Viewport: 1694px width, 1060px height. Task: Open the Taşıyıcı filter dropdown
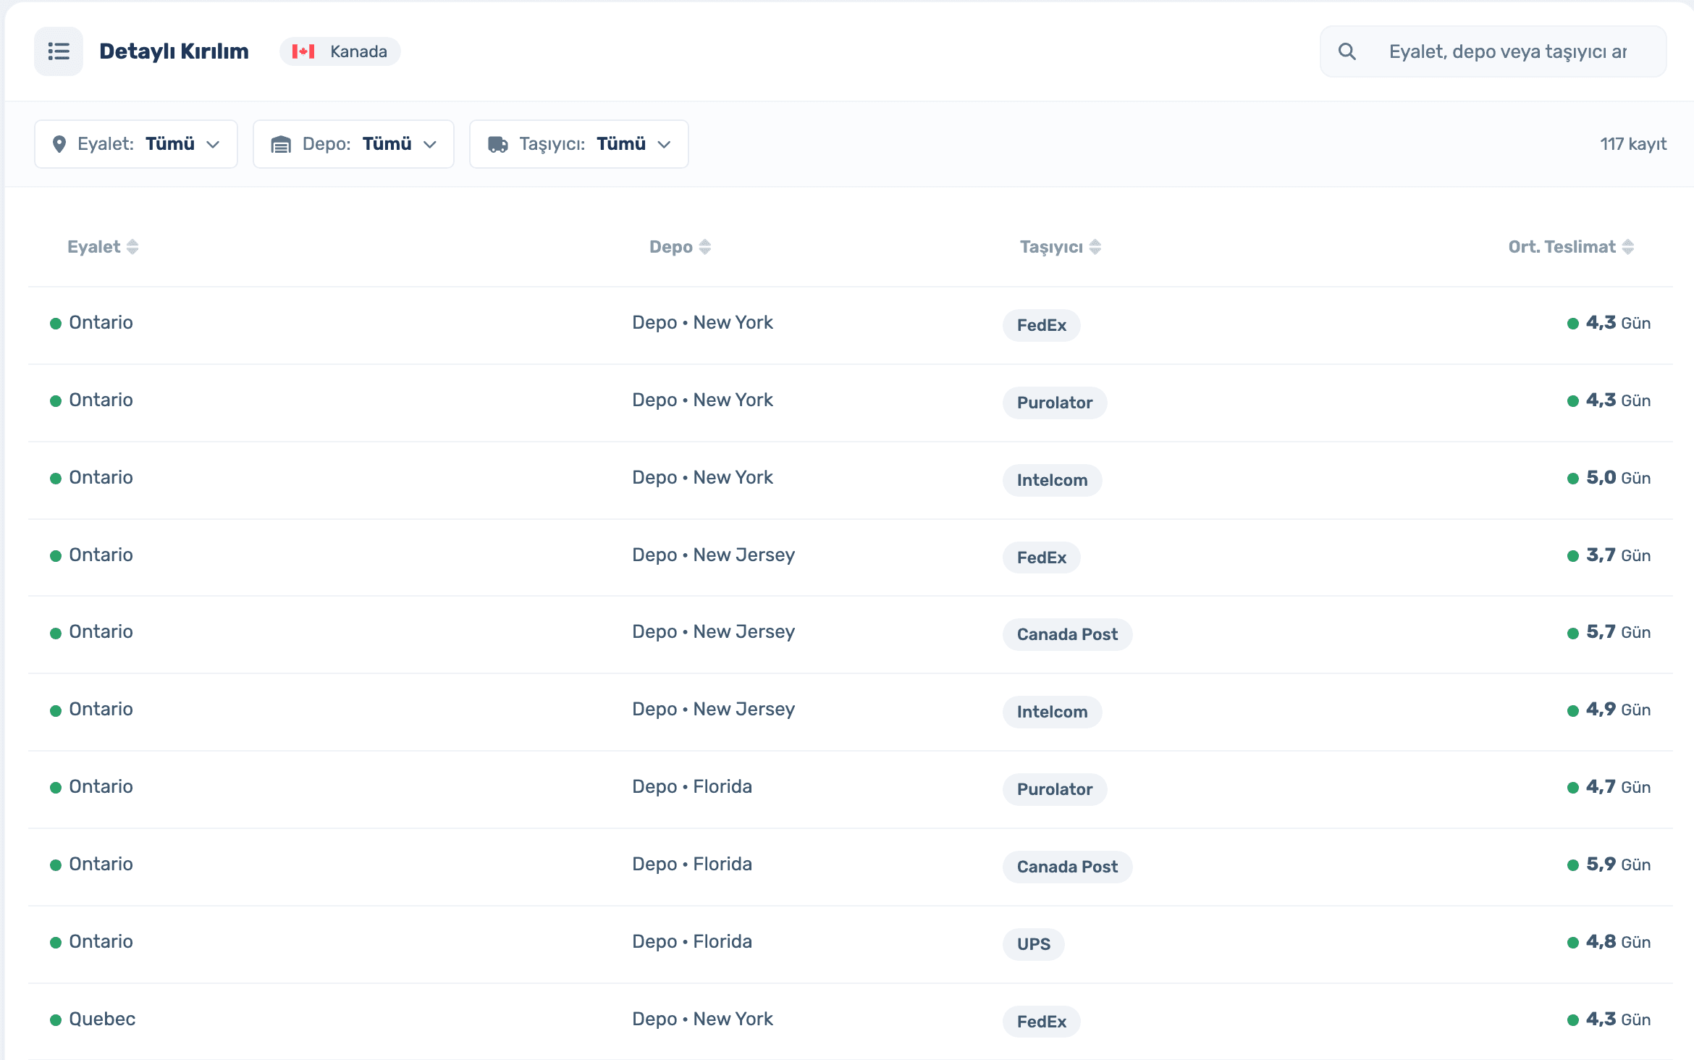[578, 144]
